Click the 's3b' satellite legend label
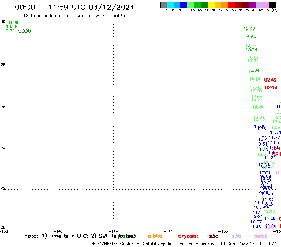The height and width of the screenshot is (247, 281). click(x=236, y=236)
